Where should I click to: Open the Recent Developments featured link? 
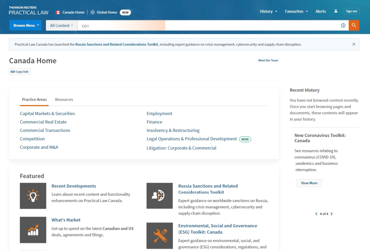[74, 186]
